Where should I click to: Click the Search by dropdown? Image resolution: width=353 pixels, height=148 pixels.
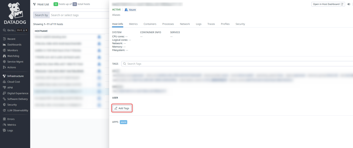pyautogui.click(x=41, y=15)
